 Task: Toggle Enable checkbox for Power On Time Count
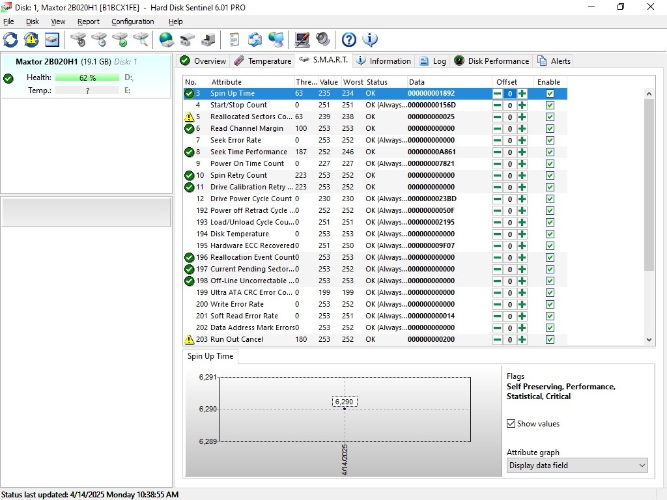click(550, 163)
